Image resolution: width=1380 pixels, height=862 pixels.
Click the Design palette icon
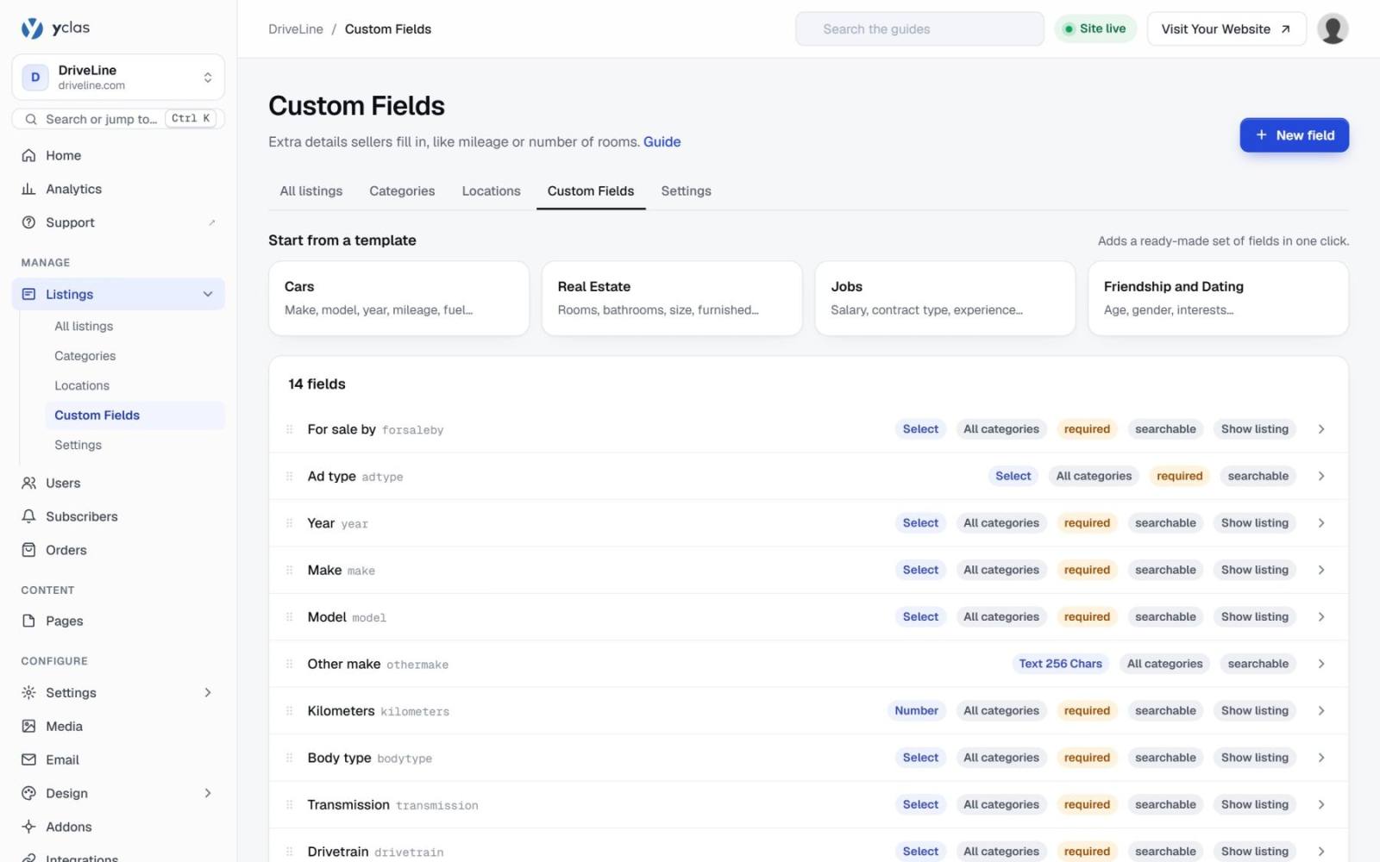coord(28,793)
